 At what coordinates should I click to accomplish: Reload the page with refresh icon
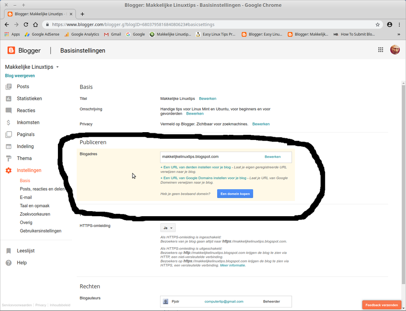26,24
